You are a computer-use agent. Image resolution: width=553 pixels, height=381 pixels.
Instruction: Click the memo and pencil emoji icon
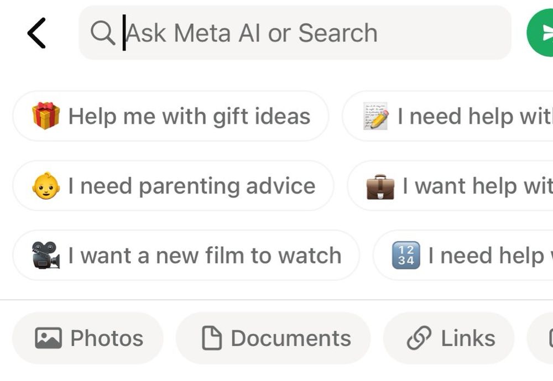(x=375, y=116)
